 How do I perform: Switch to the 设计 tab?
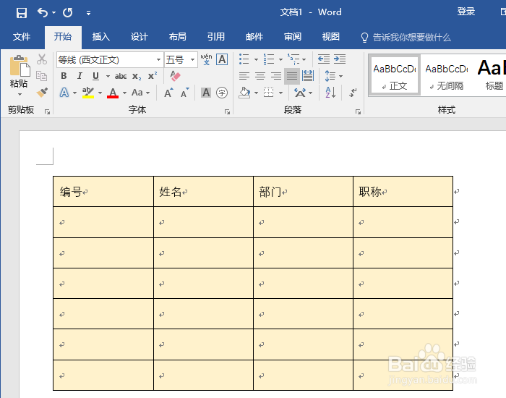click(x=140, y=37)
